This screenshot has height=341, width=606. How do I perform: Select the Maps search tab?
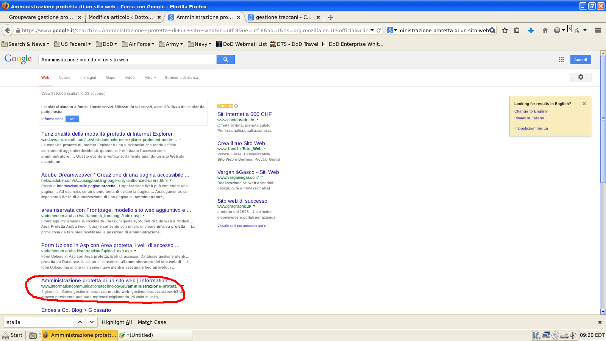[x=110, y=77]
